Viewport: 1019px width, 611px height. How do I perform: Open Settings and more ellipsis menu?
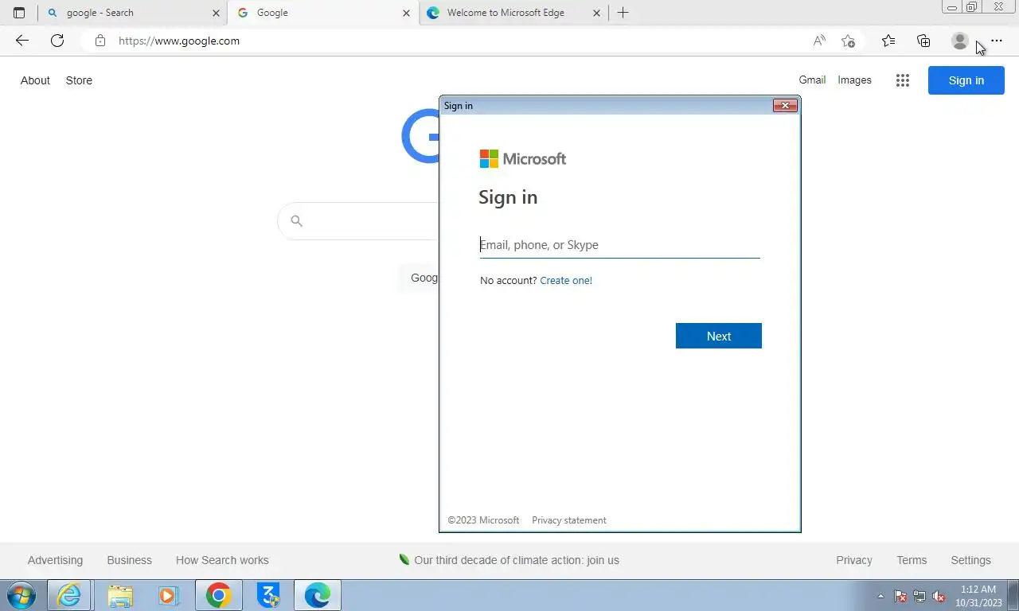997,41
